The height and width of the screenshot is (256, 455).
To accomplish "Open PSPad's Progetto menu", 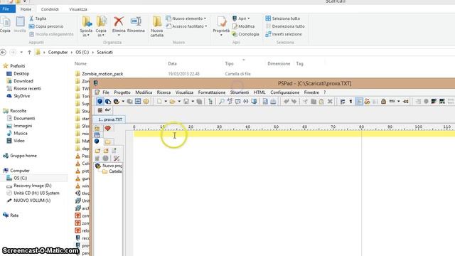I will pyautogui.click(x=122, y=92).
